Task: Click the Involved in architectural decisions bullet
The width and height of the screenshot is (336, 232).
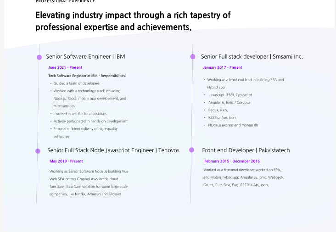Action: (80, 114)
